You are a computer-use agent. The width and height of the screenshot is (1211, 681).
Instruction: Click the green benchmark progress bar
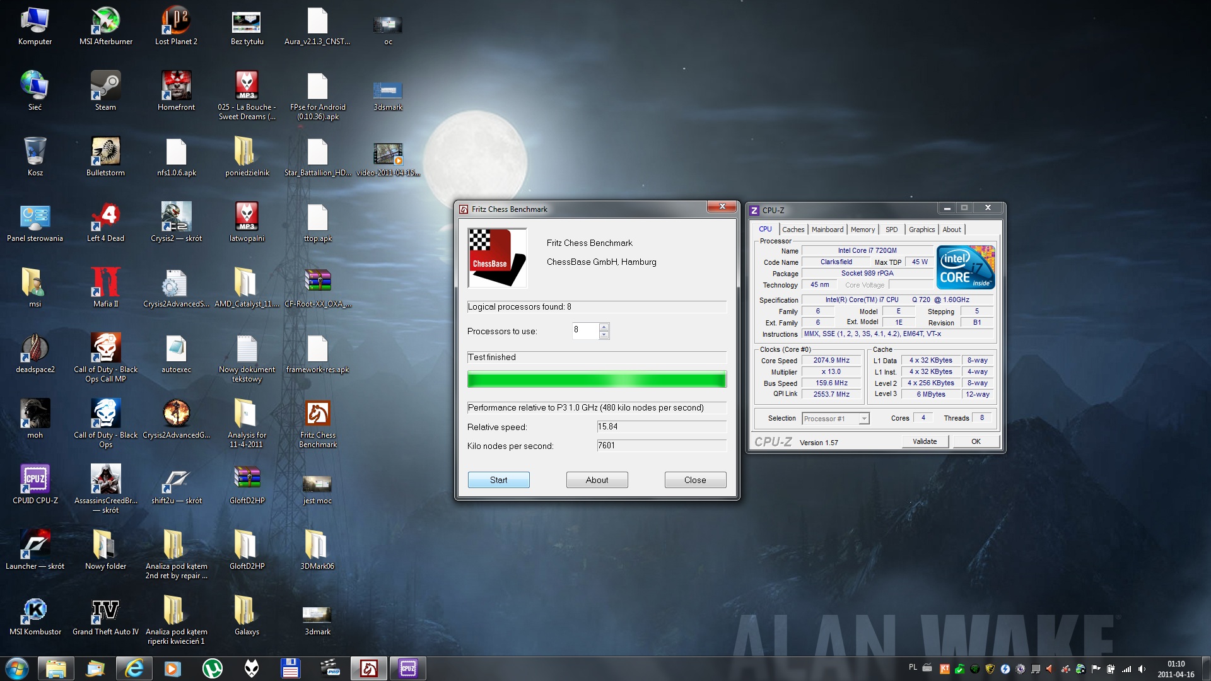click(x=597, y=380)
